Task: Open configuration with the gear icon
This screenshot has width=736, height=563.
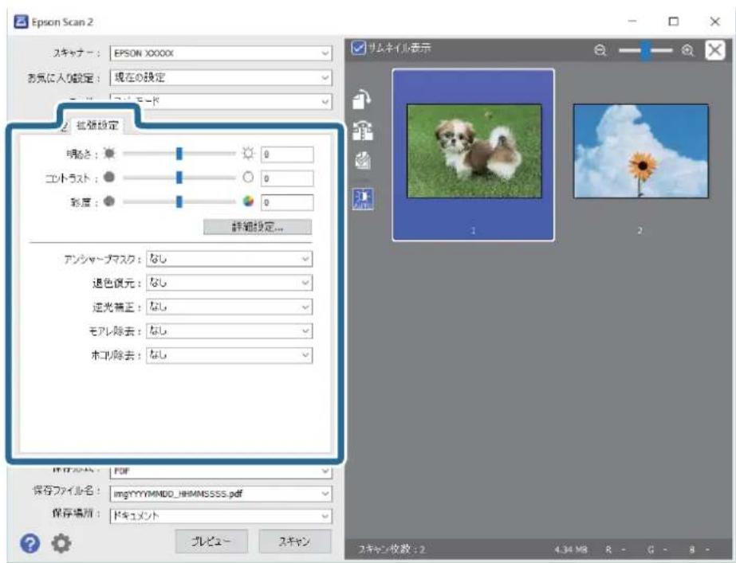Action: point(61,543)
